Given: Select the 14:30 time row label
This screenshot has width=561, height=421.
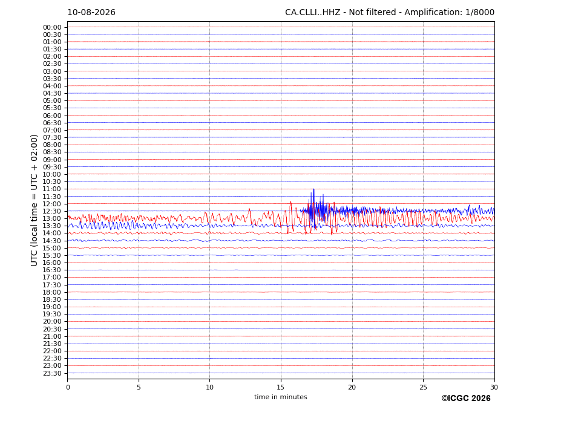Looking at the screenshot, I should click(52, 241).
